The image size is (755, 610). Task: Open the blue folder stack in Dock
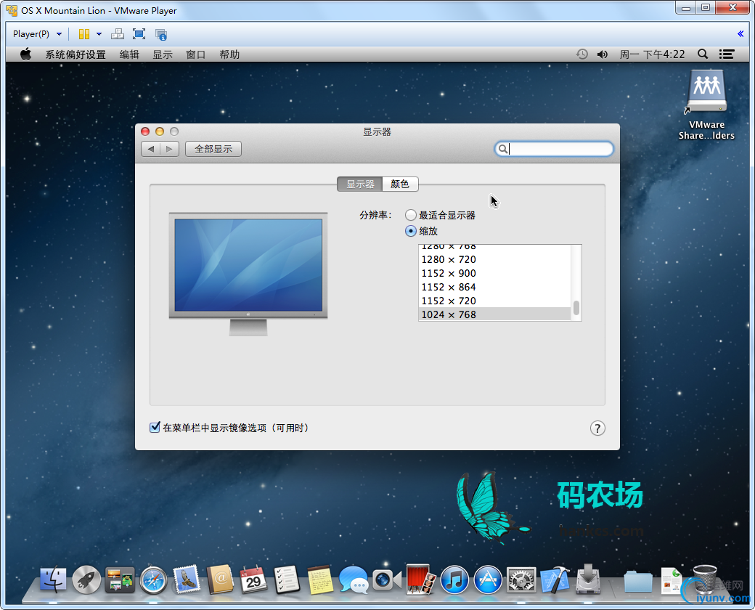click(638, 581)
